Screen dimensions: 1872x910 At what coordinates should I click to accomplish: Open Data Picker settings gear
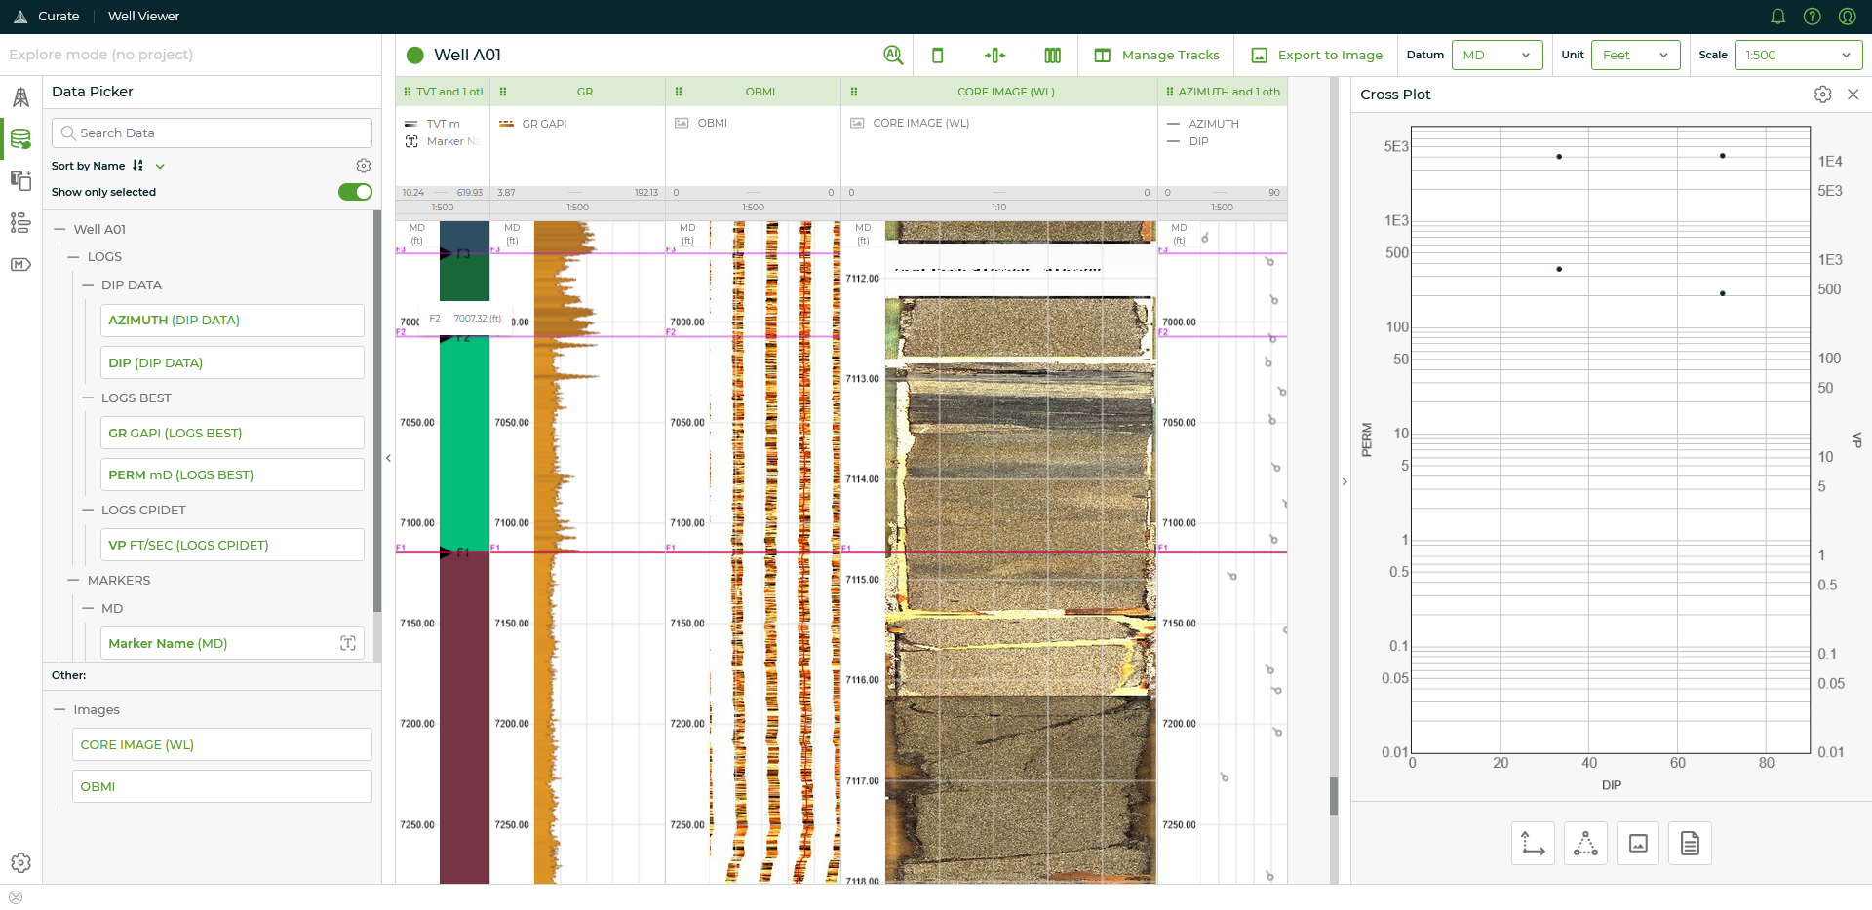[x=364, y=166]
